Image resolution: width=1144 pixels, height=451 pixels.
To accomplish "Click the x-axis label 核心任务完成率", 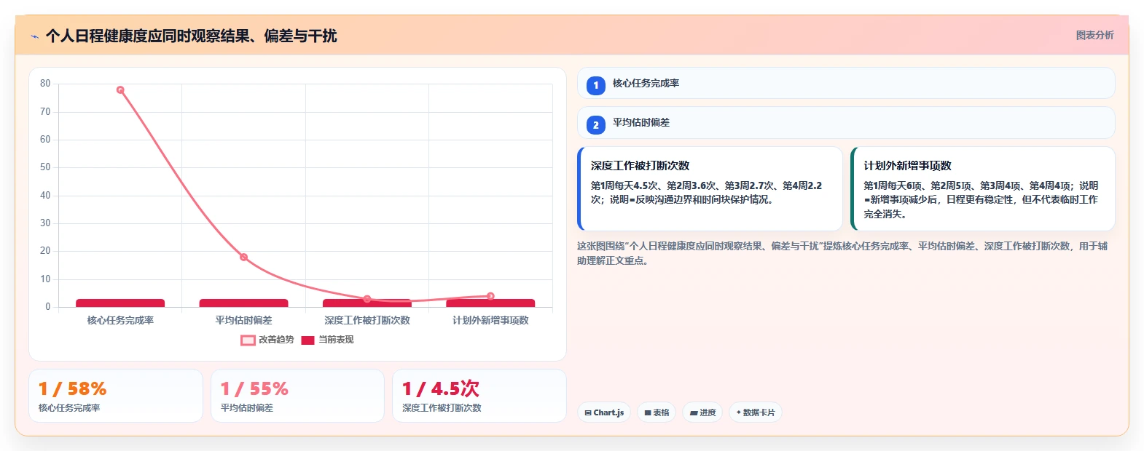I will (120, 320).
